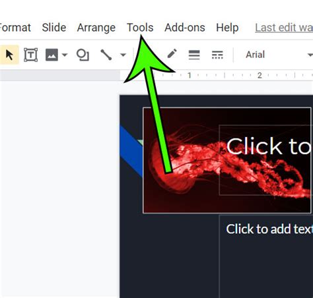The image size is (313, 298).
Task: Open the Arrange menu
Action: coord(96,28)
